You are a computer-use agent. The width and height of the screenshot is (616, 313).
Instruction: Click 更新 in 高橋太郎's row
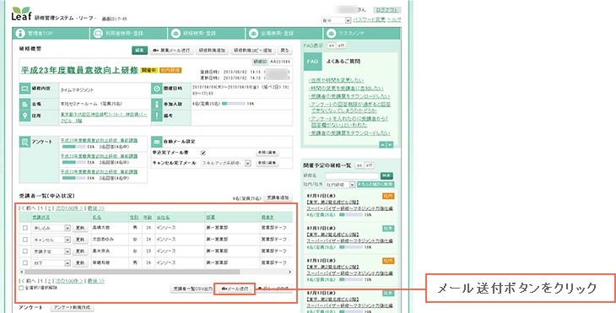click(x=80, y=228)
